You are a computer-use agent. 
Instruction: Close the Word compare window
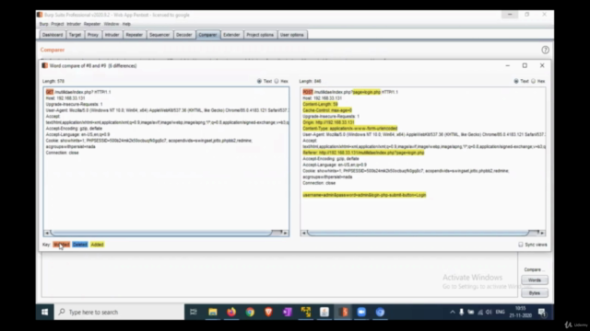(542, 65)
